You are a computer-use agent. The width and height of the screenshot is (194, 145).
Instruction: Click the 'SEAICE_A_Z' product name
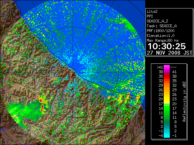point(157,21)
